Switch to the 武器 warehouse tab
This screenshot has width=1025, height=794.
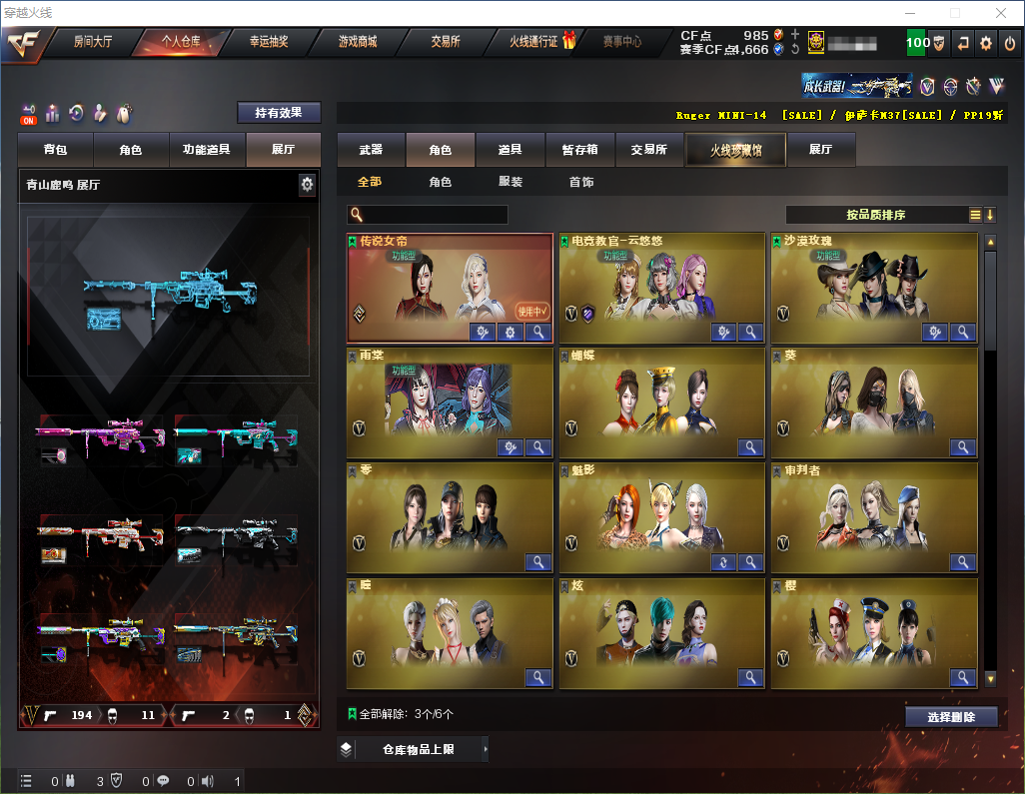pyautogui.click(x=371, y=150)
